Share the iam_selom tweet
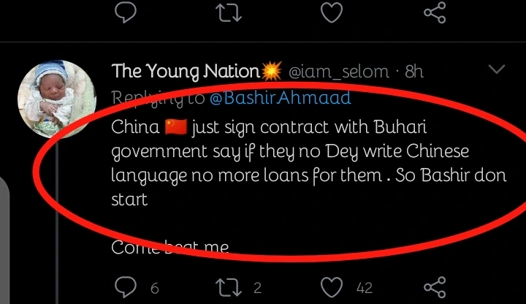The image size is (526, 304). tap(435, 287)
